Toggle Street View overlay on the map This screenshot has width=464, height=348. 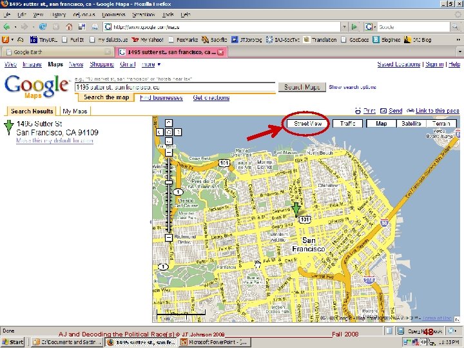[x=307, y=124]
